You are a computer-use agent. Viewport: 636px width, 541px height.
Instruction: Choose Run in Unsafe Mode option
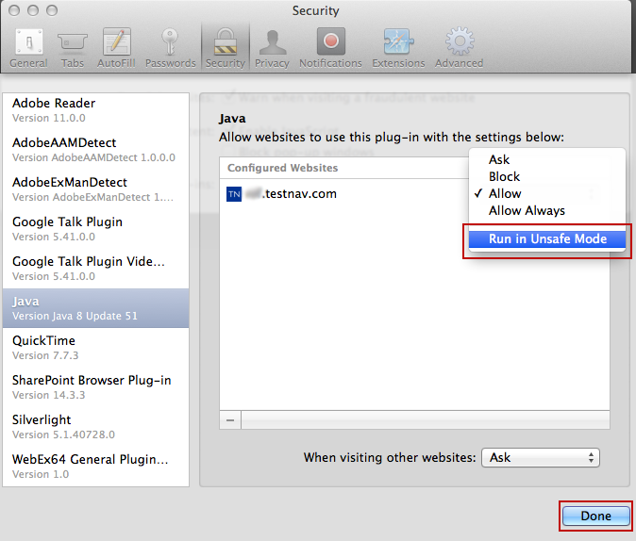tap(547, 239)
